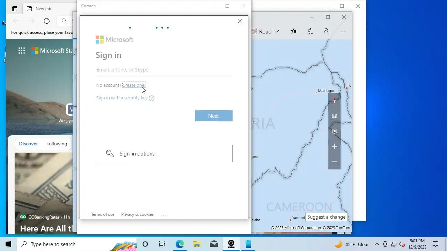Click the Edge forward arrow
This screenshot has height=251, width=447.
pyautogui.click(x=31, y=21)
